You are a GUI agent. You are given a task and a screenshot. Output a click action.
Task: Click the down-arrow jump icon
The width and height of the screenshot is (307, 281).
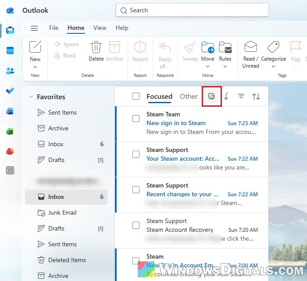226,96
